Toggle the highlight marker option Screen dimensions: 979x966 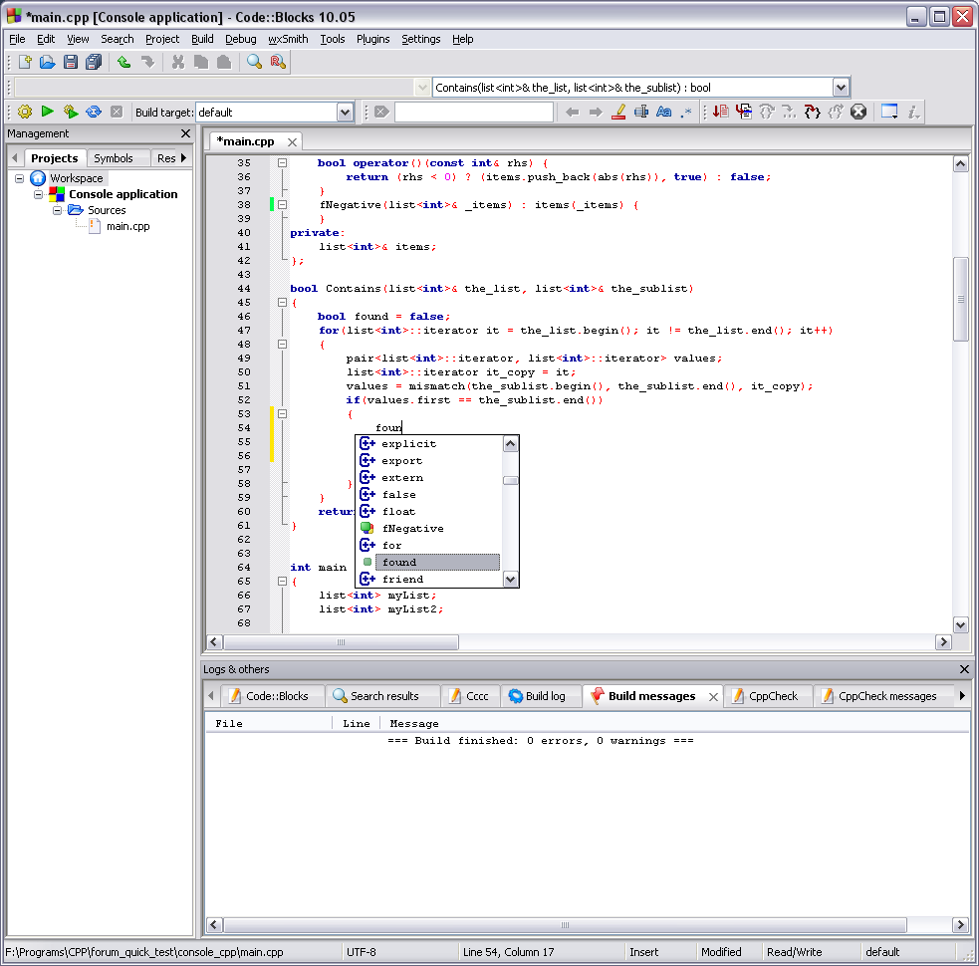(x=617, y=113)
